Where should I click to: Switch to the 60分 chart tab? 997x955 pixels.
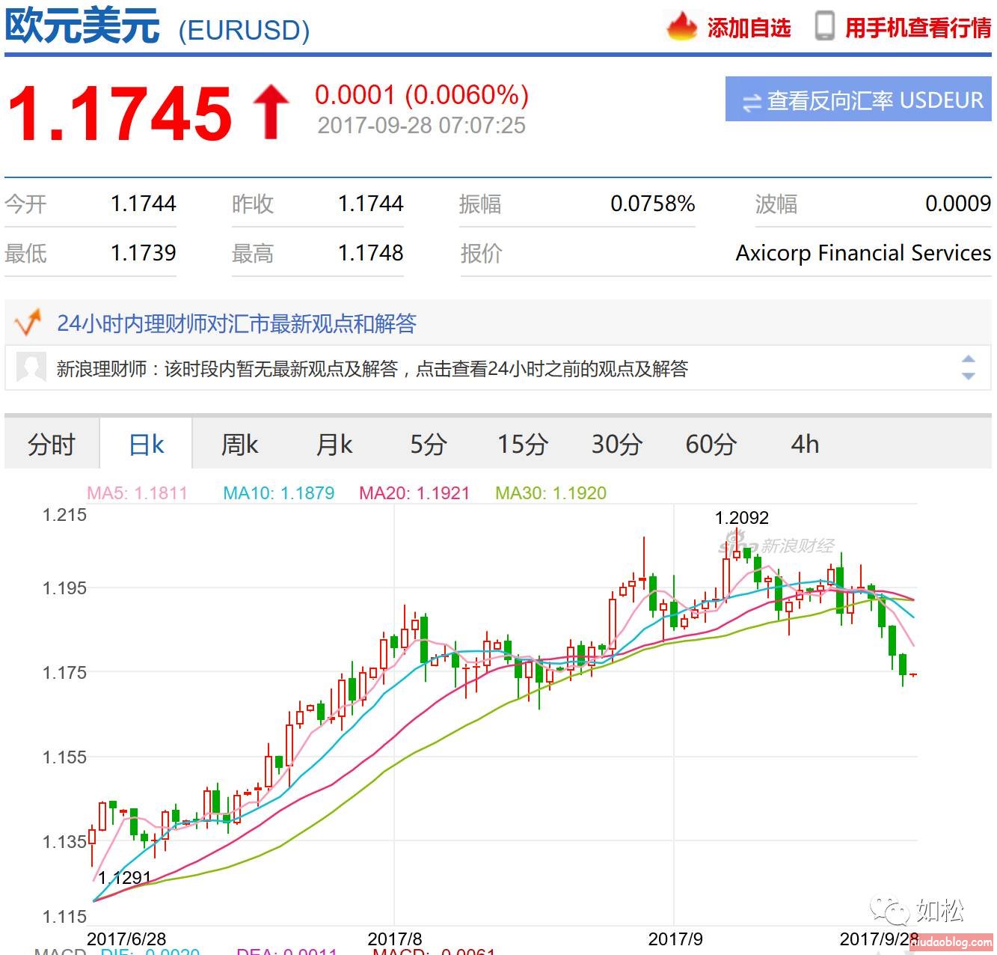[x=711, y=445]
